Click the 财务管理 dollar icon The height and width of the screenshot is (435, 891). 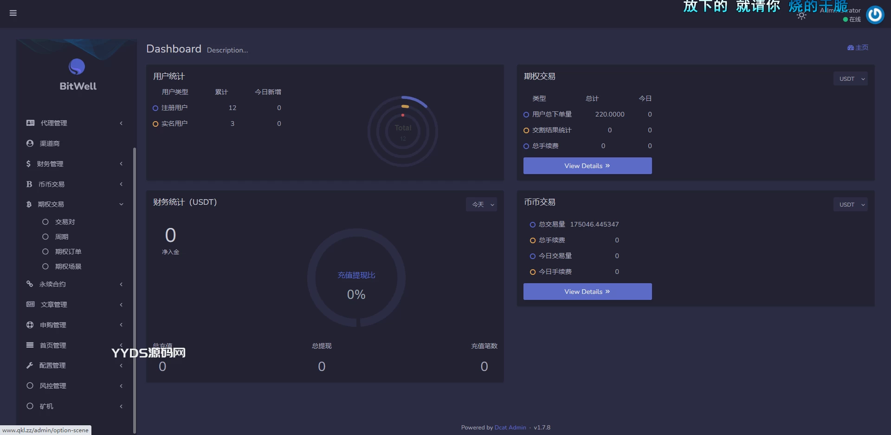point(28,164)
